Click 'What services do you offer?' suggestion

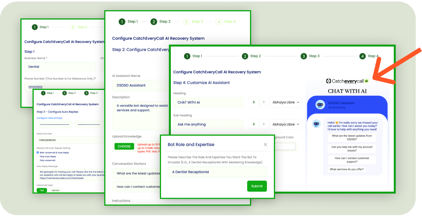point(347,169)
